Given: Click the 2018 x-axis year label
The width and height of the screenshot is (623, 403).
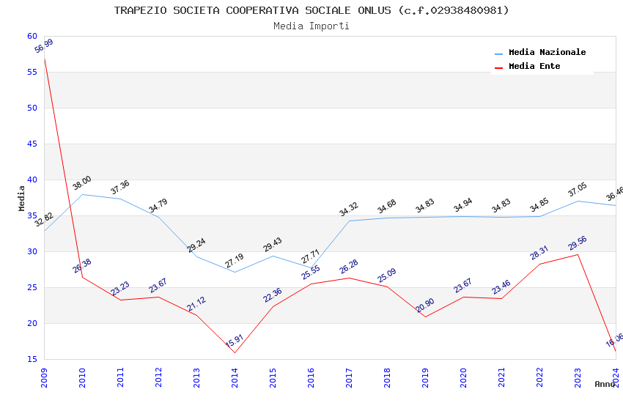Looking at the screenshot, I should (x=387, y=377).
